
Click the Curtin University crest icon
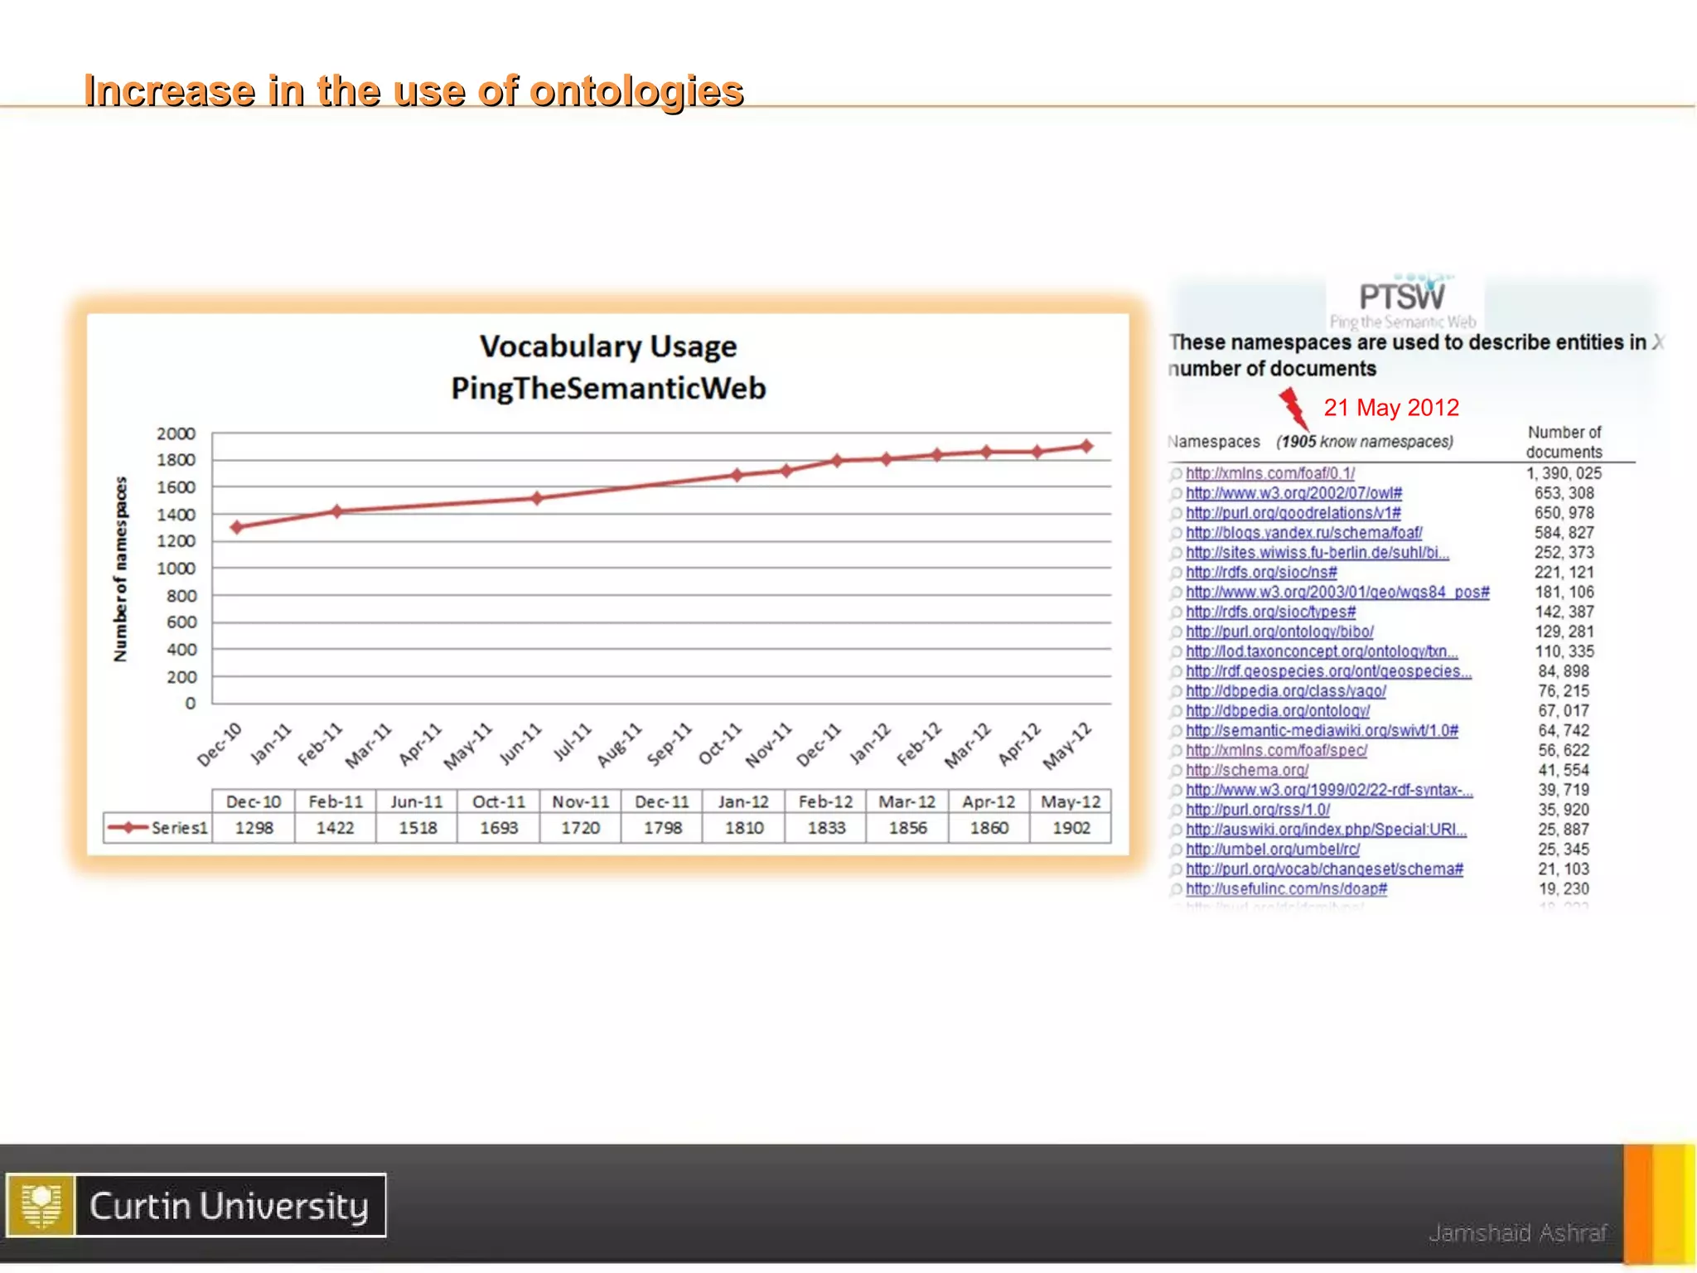click(x=41, y=1205)
